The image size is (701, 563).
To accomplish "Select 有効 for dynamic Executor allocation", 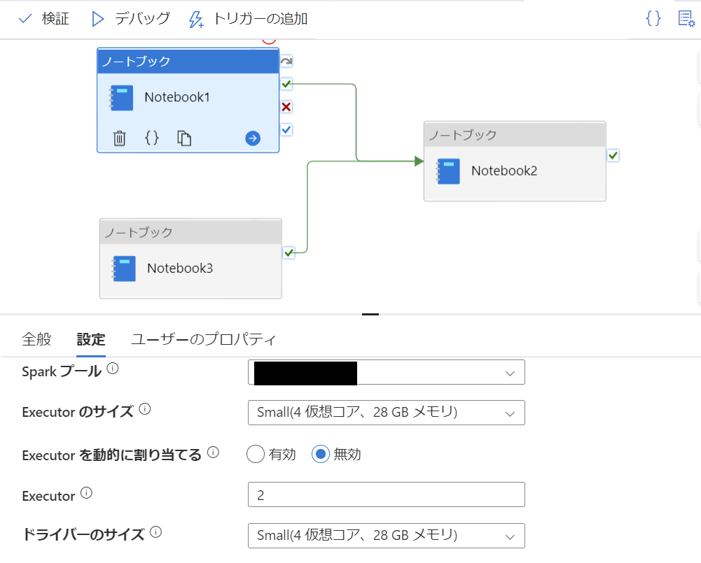I will click(256, 454).
